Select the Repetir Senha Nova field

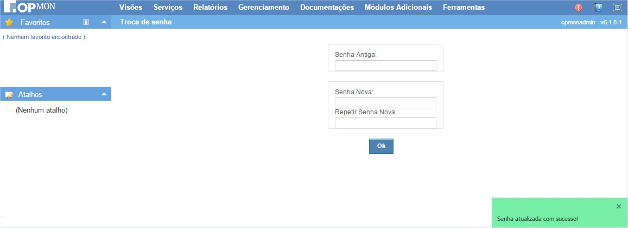click(385, 123)
